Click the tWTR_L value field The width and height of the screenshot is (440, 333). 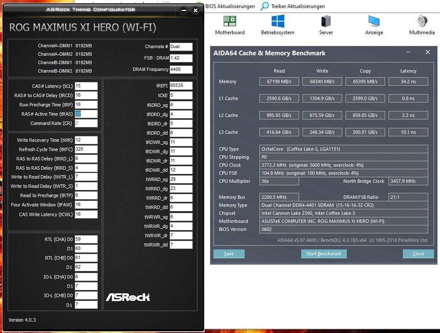86,176
